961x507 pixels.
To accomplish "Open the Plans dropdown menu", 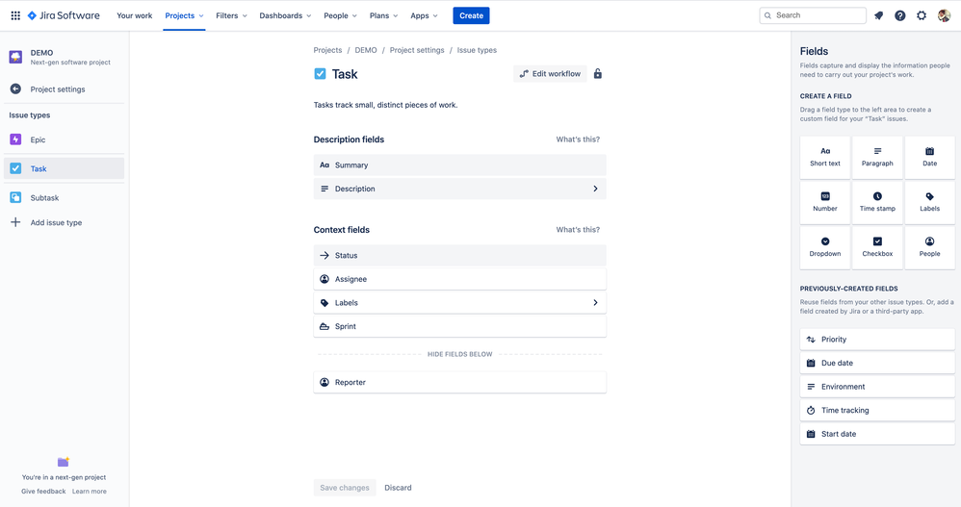I will 383,15.
